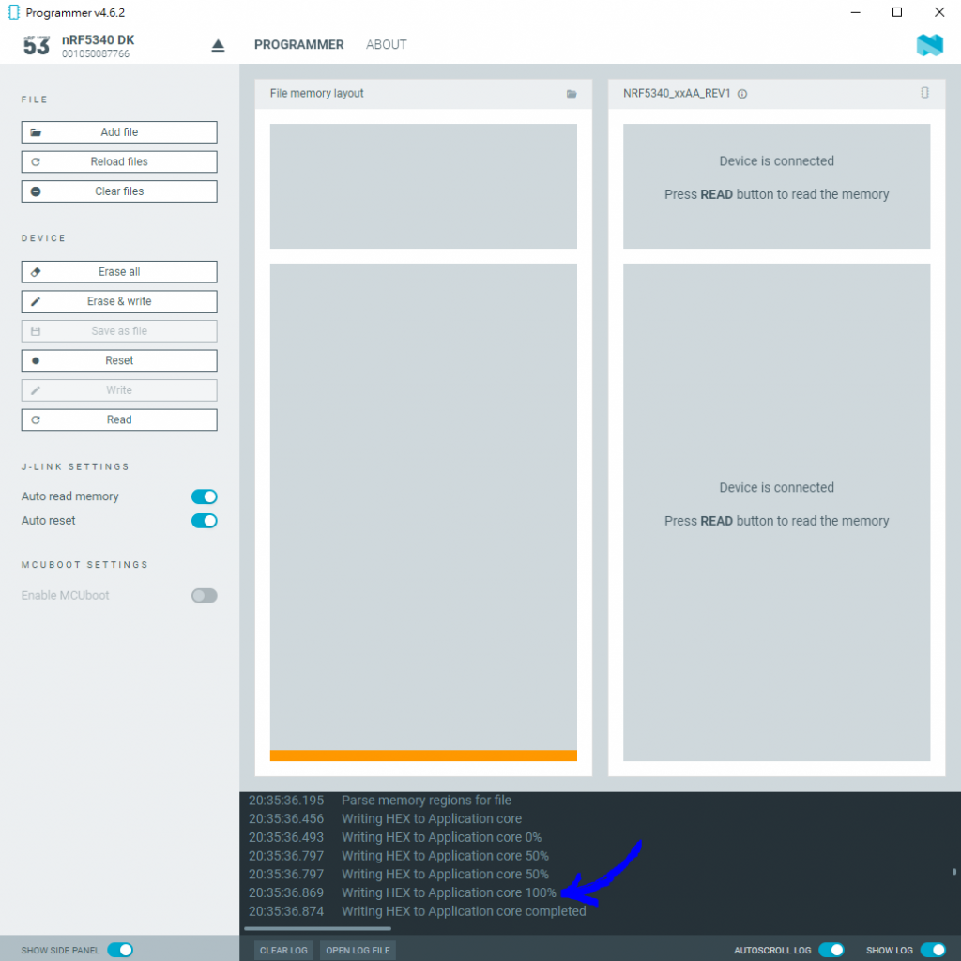Click minus icon on Clear files

(36, 191)
